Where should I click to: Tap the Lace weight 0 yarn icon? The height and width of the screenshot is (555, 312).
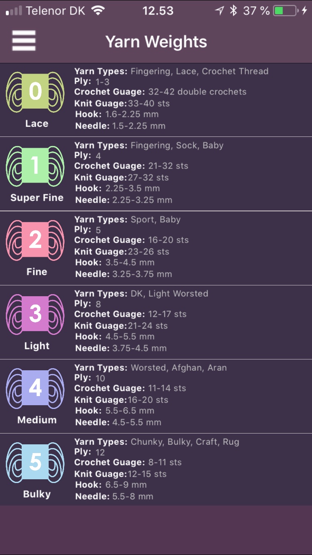[35, 92]
